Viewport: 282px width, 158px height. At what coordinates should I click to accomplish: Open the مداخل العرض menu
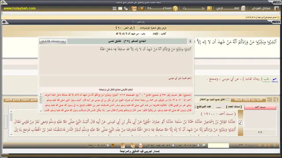(x=261, y=8)
